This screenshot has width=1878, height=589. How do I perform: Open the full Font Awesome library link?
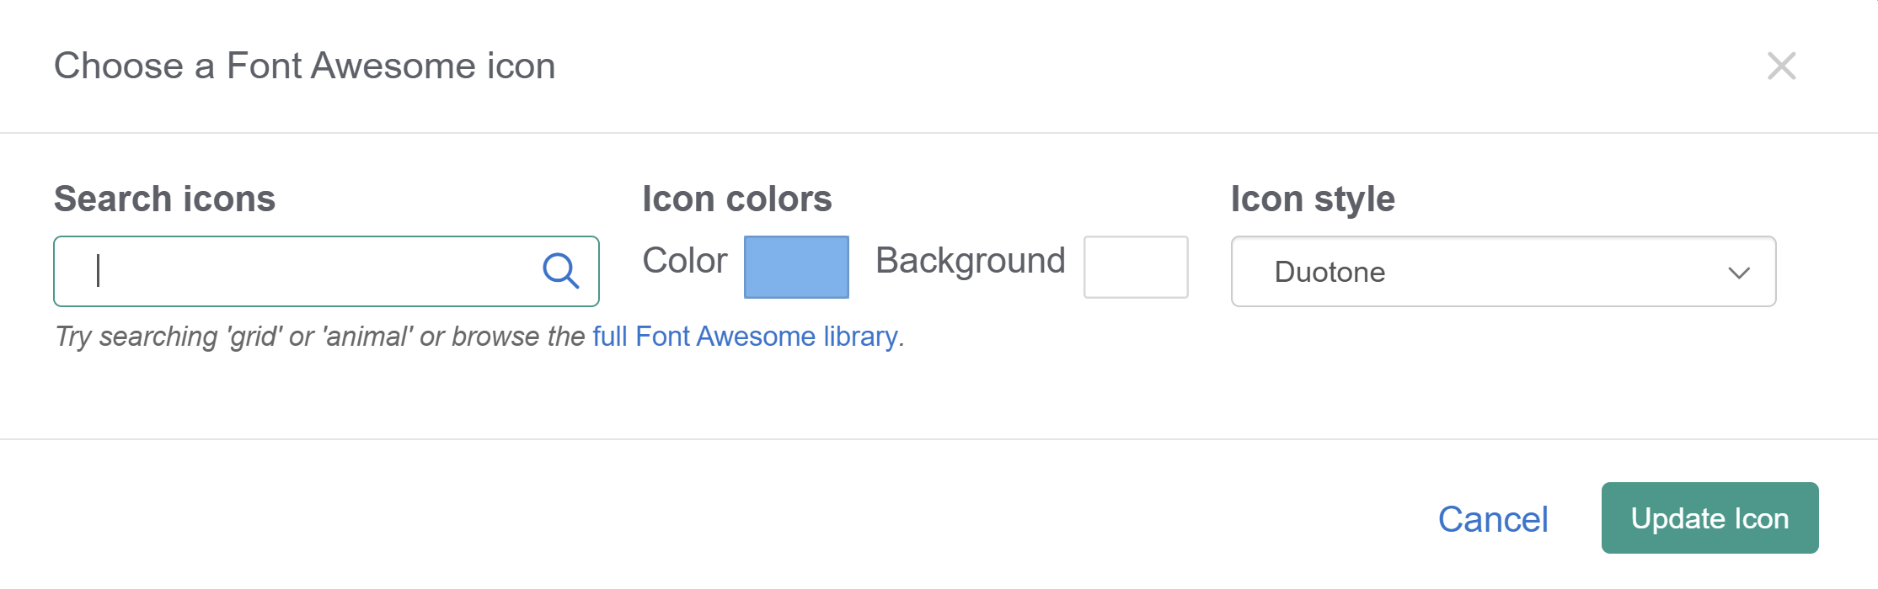(745, 337)
